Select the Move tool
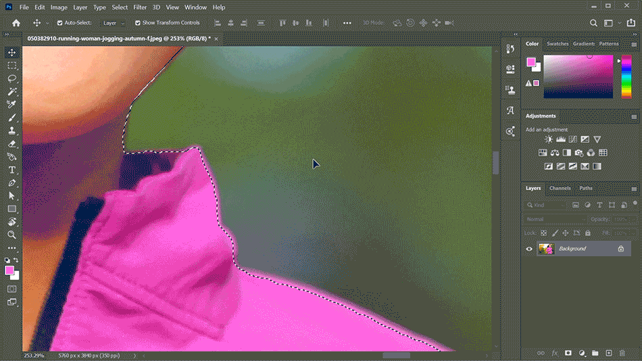 click(12, 53)
